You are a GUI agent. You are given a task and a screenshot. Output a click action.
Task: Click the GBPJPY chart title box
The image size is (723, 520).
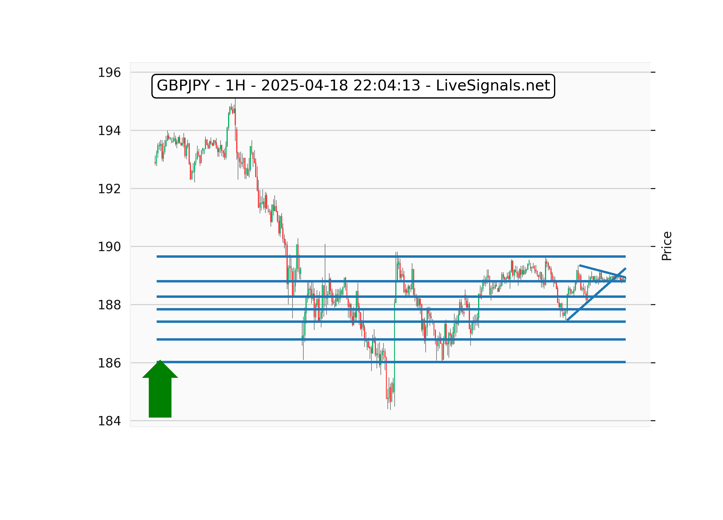(353, 86)
